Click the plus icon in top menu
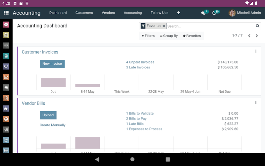The image size is (265, 166). (x=179, y=13)
